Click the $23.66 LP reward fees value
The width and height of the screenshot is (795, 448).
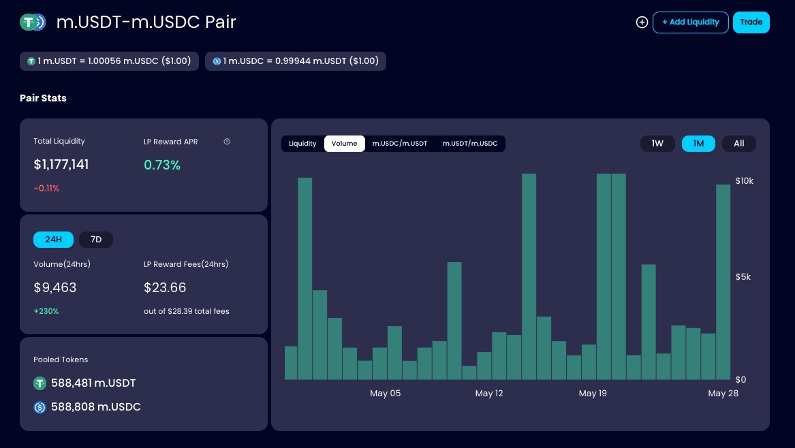point(165,287)
